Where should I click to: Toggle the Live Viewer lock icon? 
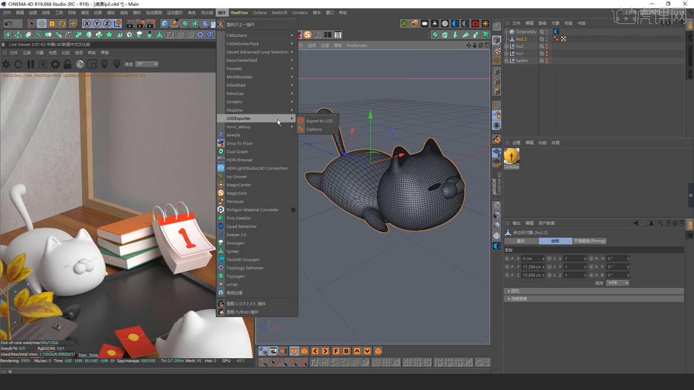tap(67, 64)
